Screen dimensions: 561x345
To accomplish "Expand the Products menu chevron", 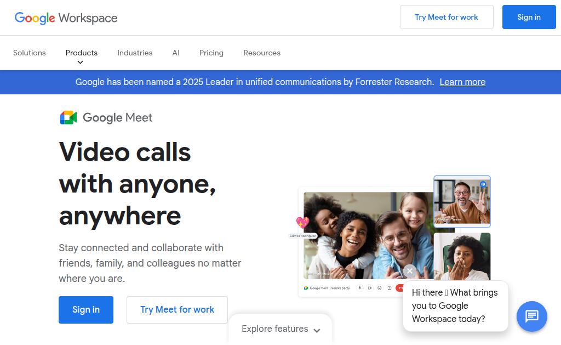I will tap(81, 63).
